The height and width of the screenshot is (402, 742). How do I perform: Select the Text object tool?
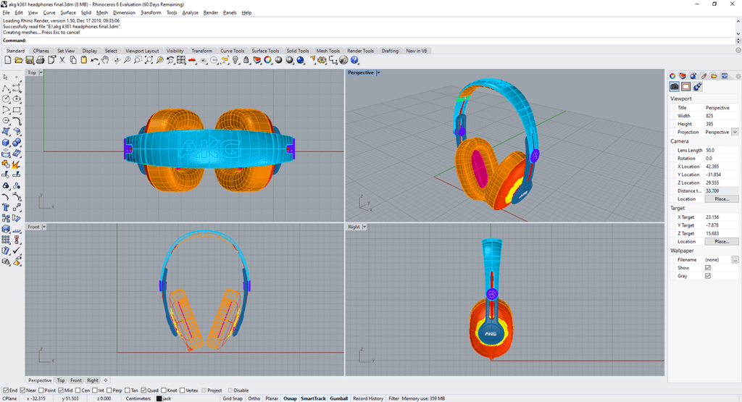pyautogui.click(x=6, y=207)
